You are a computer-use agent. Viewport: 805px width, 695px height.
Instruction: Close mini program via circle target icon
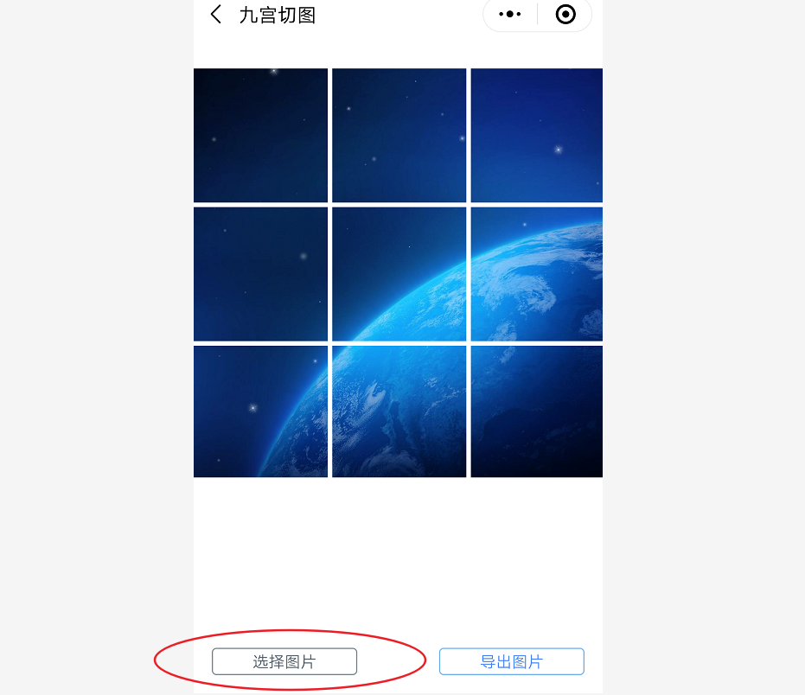point(565,15)
